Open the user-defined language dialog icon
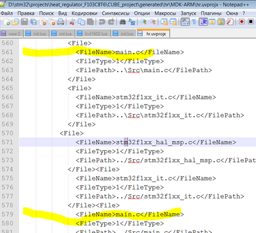The height and width of the screenshot is (233, 256). click(212, 22)
